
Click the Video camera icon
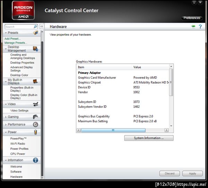(36, 104)
